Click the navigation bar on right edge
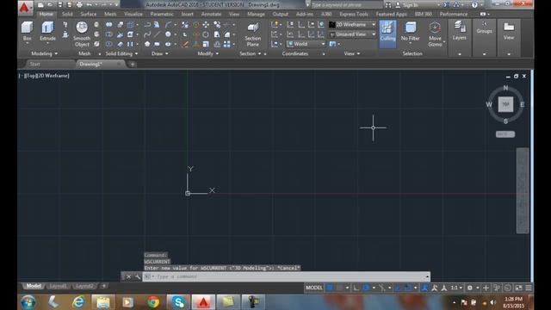The width and height of the screenshot is (551, 310). (x=523, y=190)
